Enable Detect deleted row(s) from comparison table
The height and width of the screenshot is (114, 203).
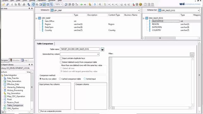click(61, 62)
